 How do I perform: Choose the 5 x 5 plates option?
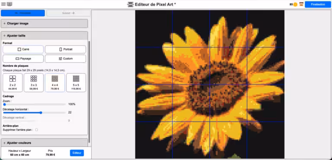76,83
